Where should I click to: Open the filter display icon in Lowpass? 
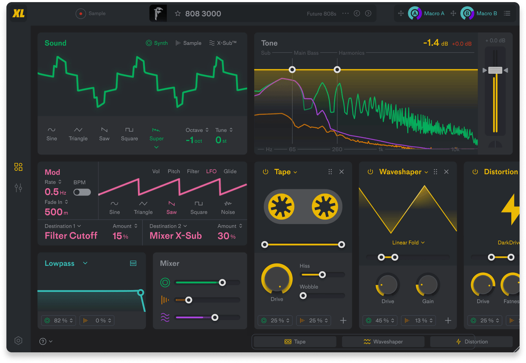pyautogui.click(x=133, y=263)
